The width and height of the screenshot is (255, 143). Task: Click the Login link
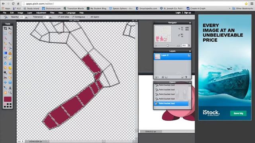point(178,13)
